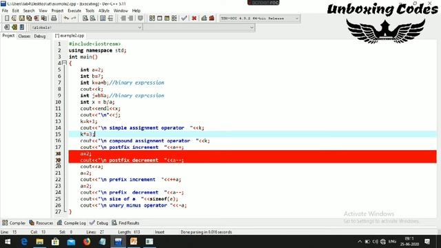This screenshot has height=248, width=441.
Task: Unindent the selection with toolbar icon
Action: [x=130, y=19]
